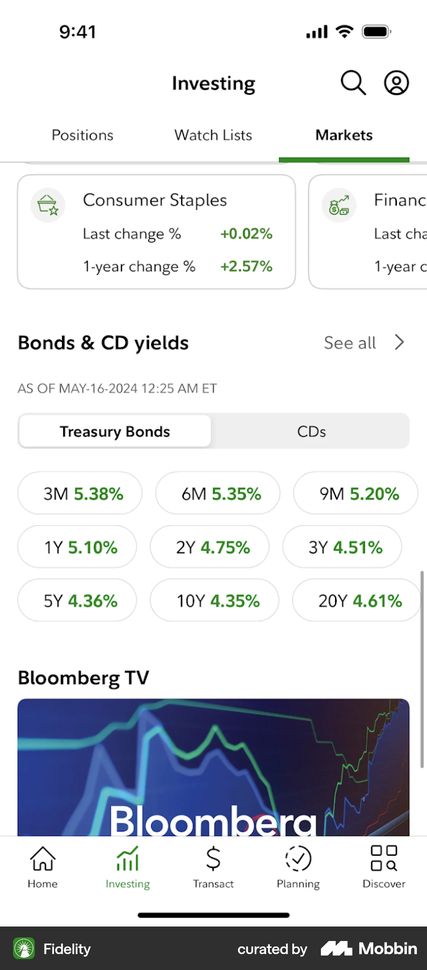The height and width of the screenshot is (970, 427).
Task: Open the search magnifier icon
Action: 353,83
